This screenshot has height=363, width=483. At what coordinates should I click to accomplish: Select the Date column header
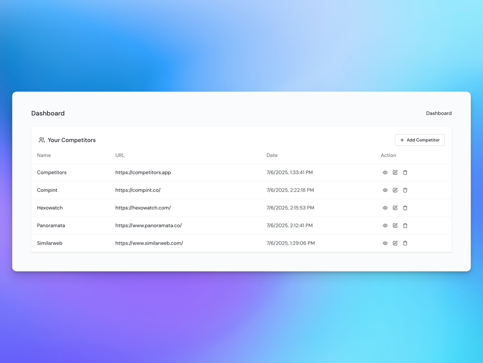[272, 155]
